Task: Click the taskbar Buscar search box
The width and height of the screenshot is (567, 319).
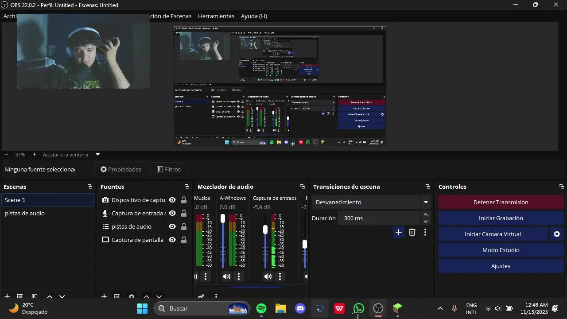Action: 202,308
